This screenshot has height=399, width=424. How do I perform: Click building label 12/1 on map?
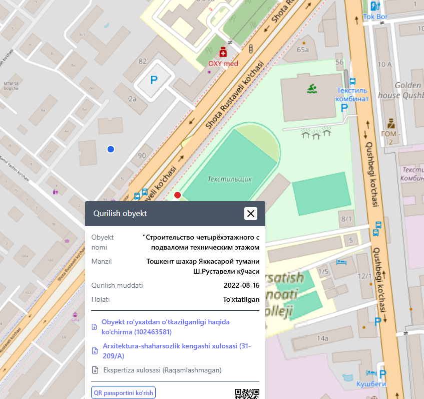coord(364,276)
